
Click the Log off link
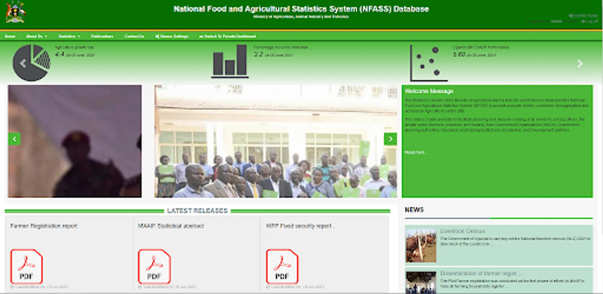(x=590, y=21)
